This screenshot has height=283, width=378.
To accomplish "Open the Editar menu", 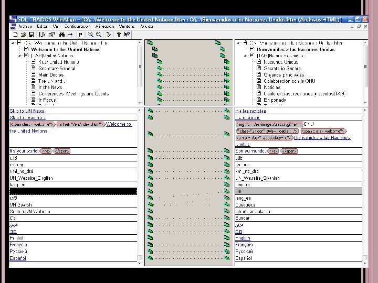I will (43, 26).
